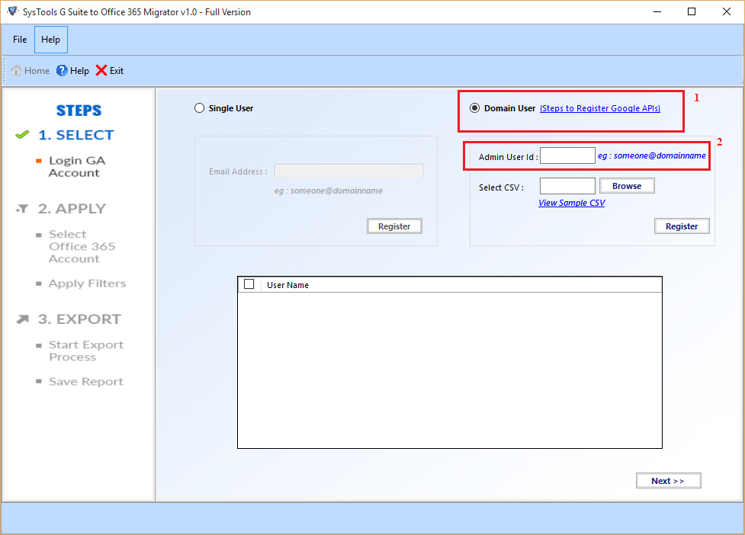Viewport: 745px width, 535px height.
Task: Click Select Office 365 Account step
Action: [x=82, y=246]
